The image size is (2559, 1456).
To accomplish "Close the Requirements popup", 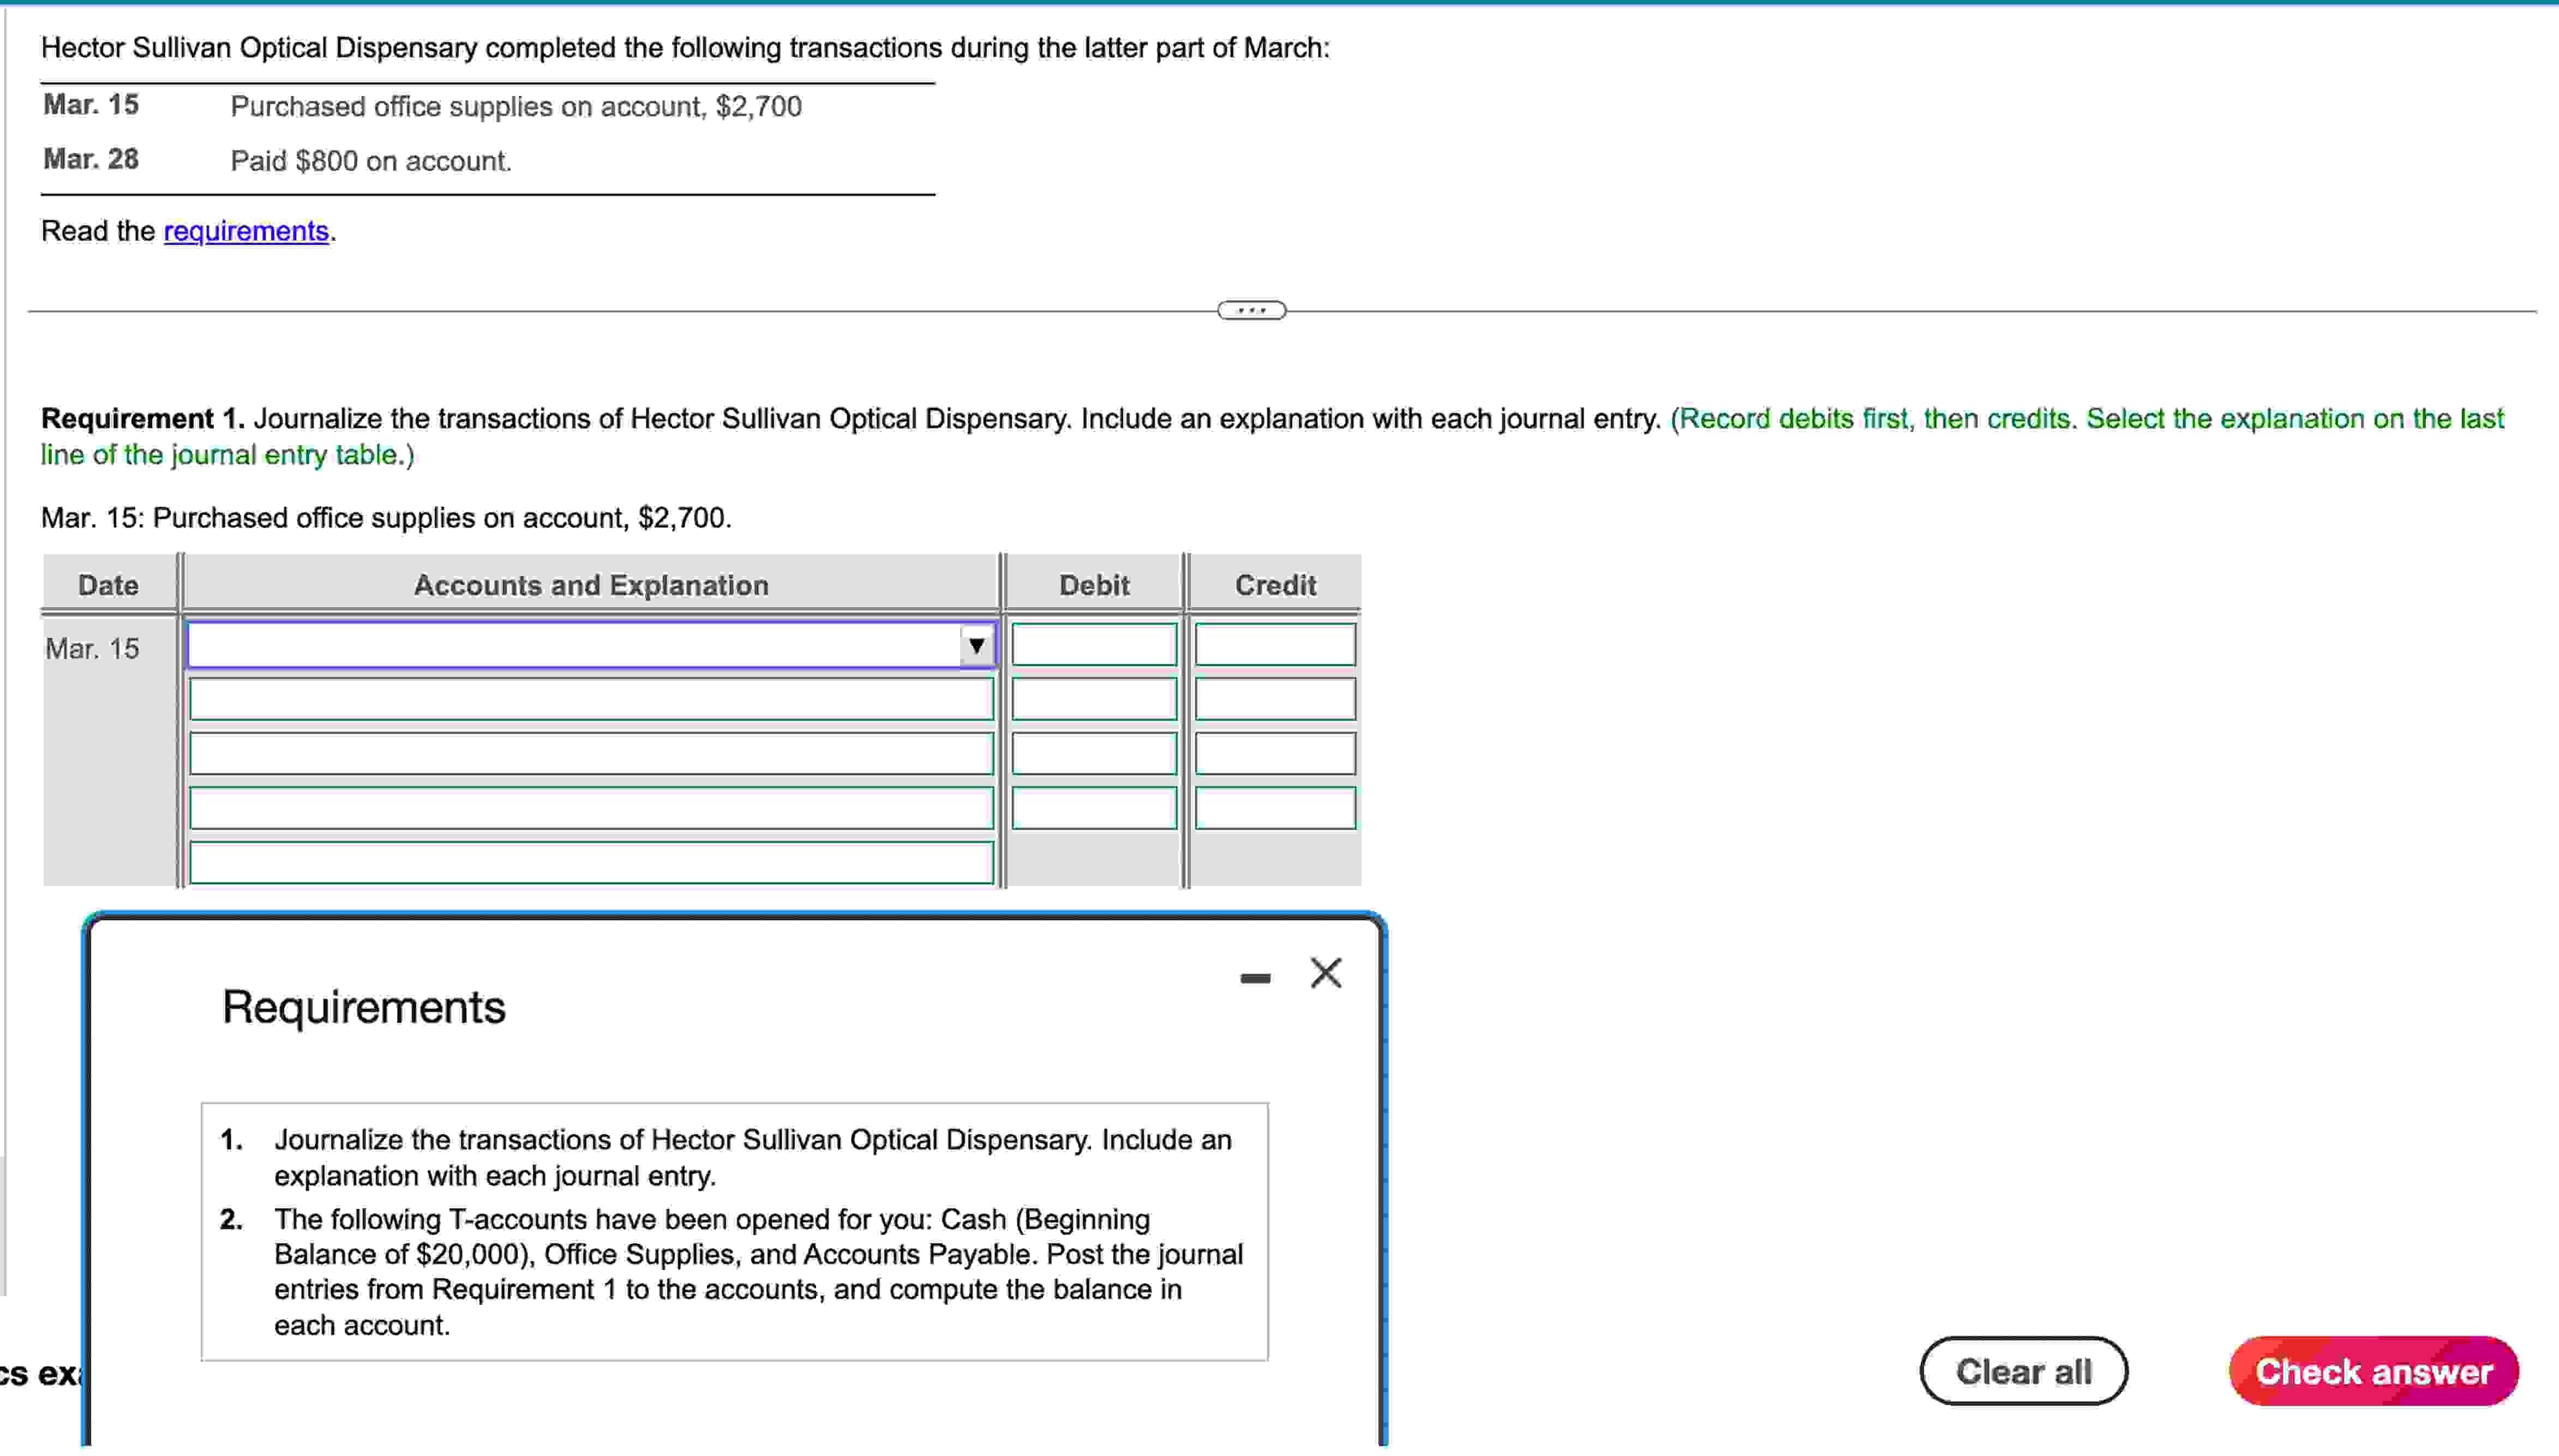I will 1325,972.
